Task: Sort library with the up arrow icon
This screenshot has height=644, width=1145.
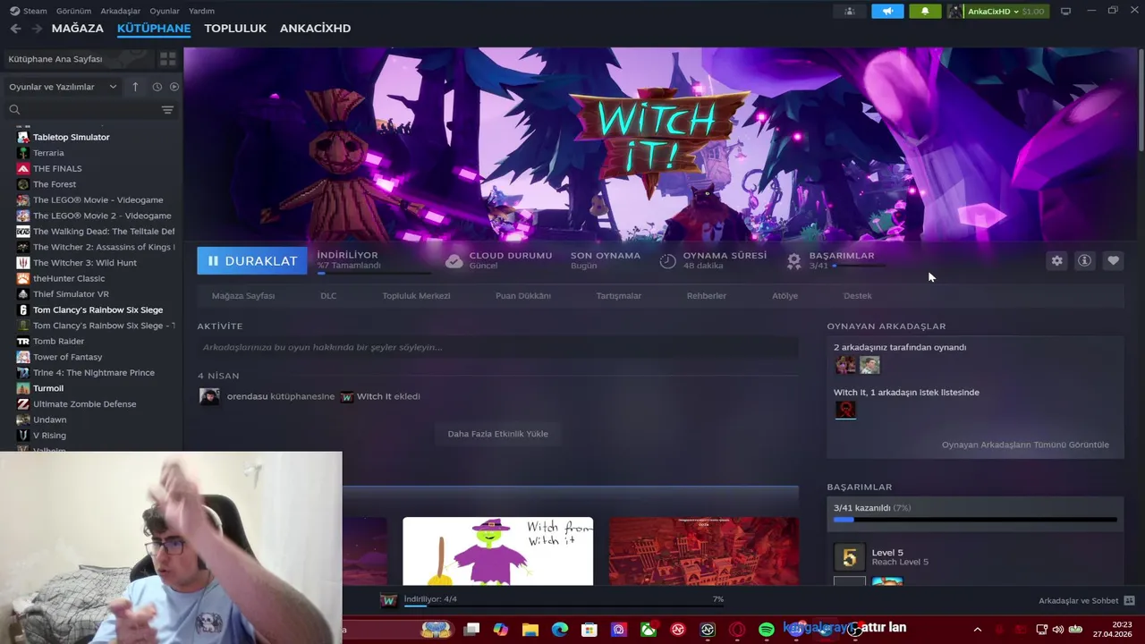Action: (x=135, y=87)
